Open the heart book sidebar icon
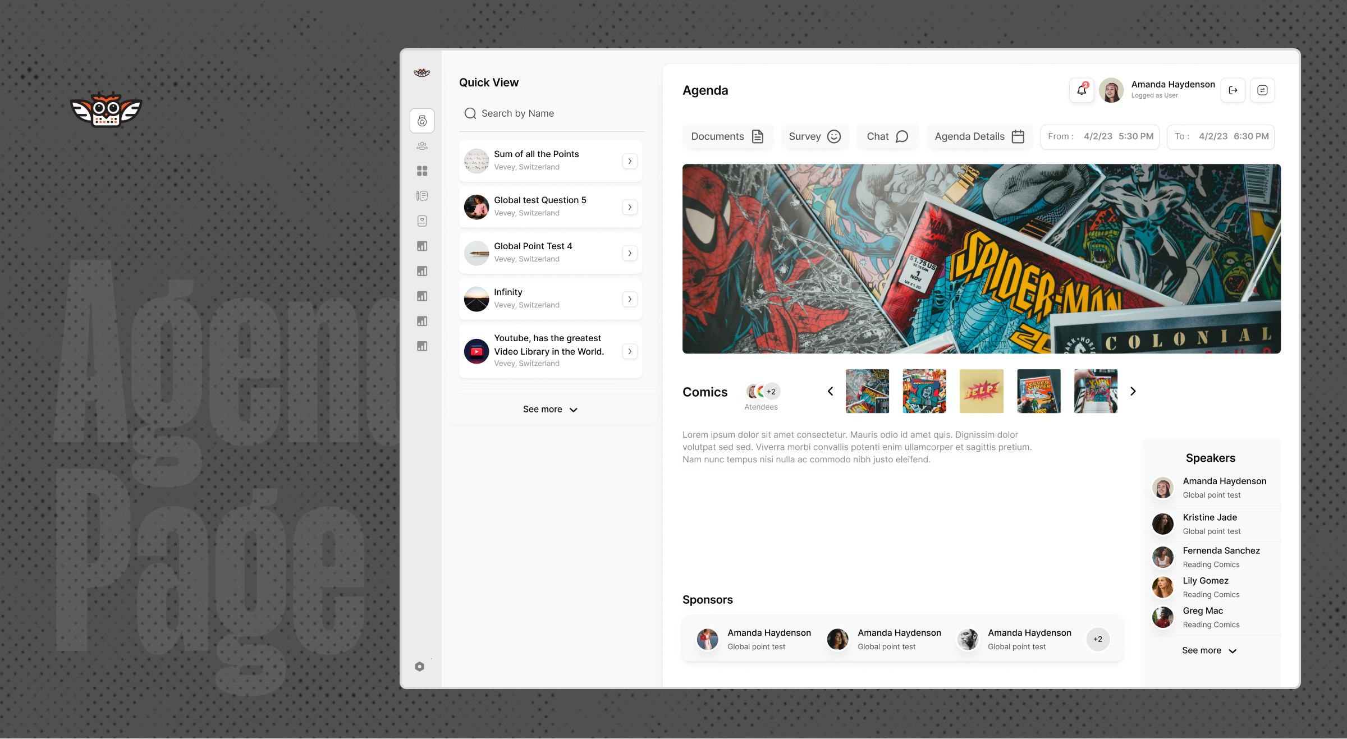The height and width of the screenshot is (739, 1347). (x=422, y=221)
